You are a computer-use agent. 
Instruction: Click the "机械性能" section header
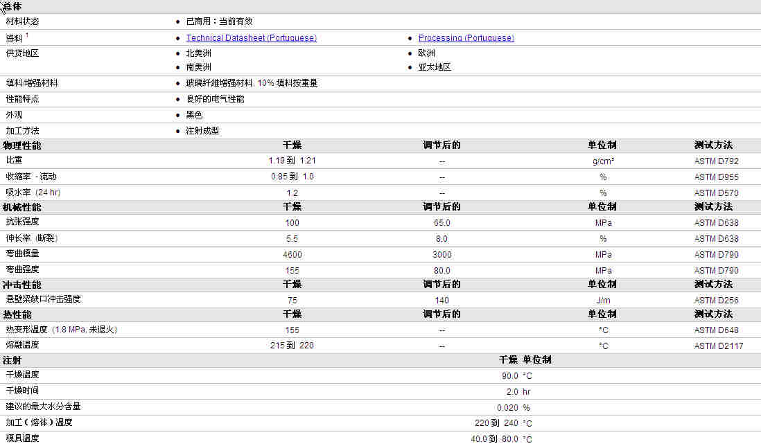[22, 207]
